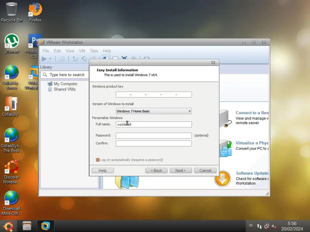Click the VMware window resize grip corner

(267, 194)
